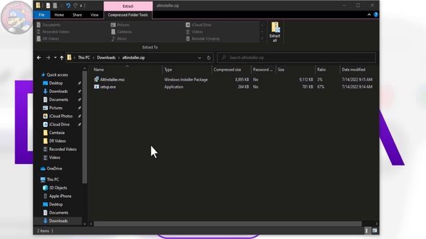Select the setup.exe file
Screen dimensions: 426x239
(x=108, y=87)
